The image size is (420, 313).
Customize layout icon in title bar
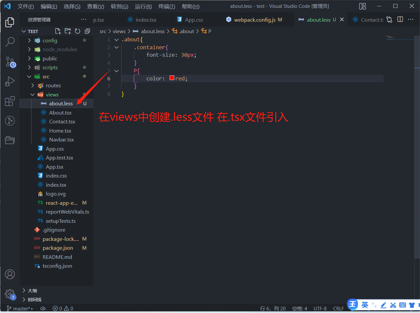(x=363, y=6)
